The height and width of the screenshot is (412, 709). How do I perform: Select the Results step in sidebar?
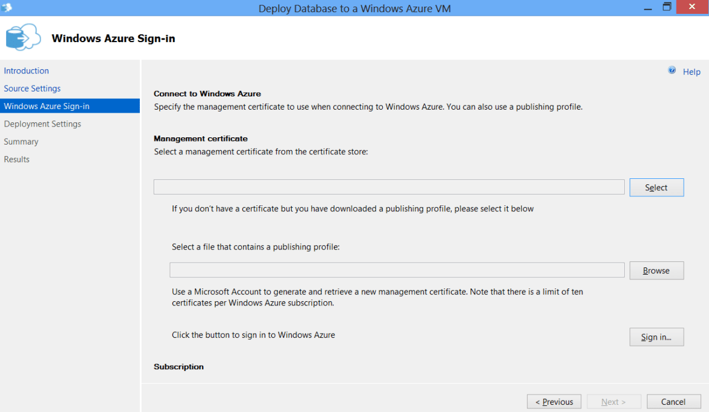17,160
